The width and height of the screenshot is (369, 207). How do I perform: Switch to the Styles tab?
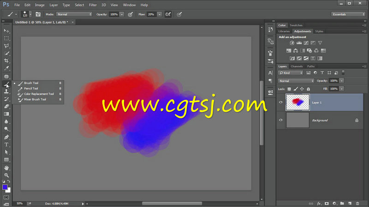[319, 31]
